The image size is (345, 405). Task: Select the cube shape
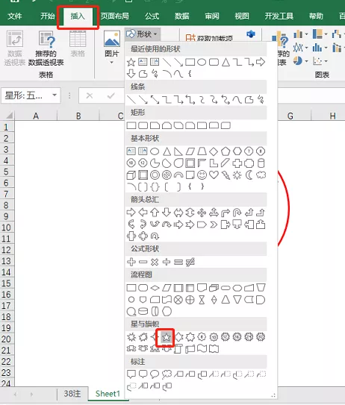click(131, 175)
